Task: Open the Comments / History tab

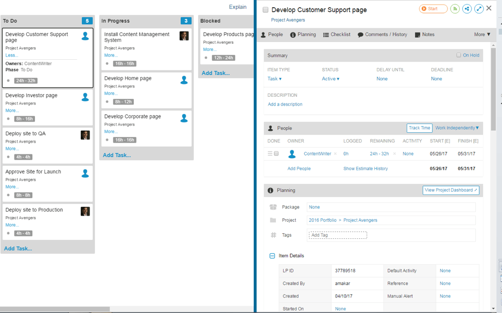Action: tap(382, 34)
